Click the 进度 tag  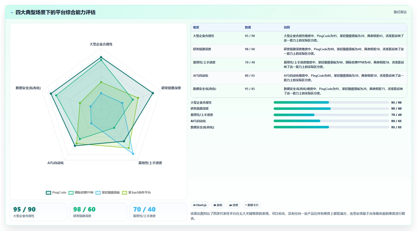tap(234, 205)
